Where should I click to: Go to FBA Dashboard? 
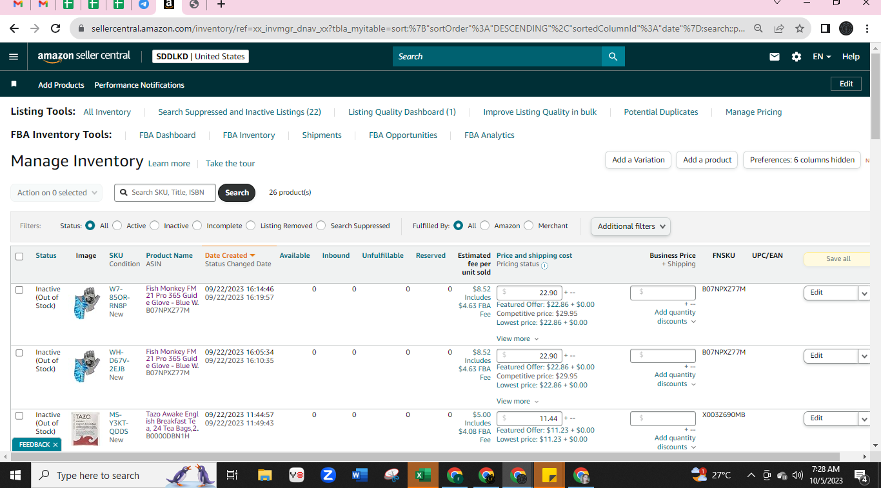pos(167,135)
